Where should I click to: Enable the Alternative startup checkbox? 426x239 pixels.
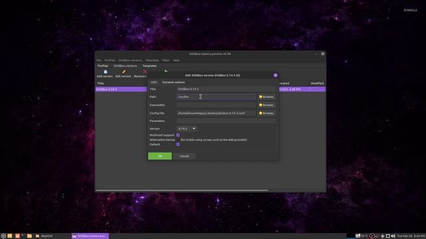pyautogui.click(x=178, y=140)
